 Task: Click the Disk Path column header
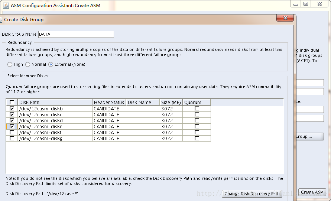point(55,103)
